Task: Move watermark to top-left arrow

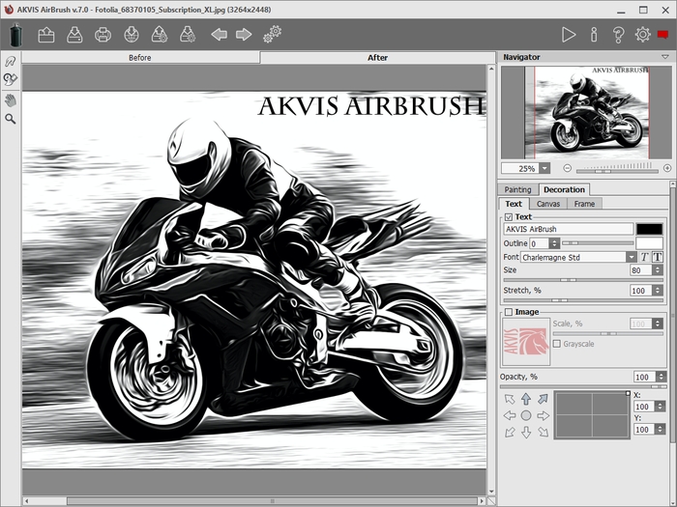Action: pyautogui.click(x=510, y=399)
